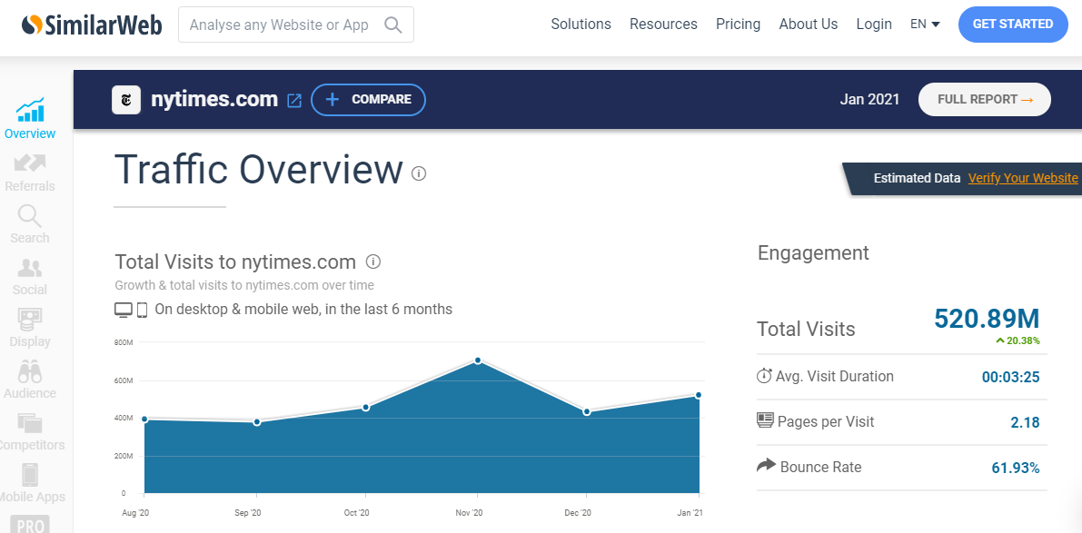Open the Referrals sidebar section
This screenshot has height=533, width=1082.
click(x=30, y=173)
